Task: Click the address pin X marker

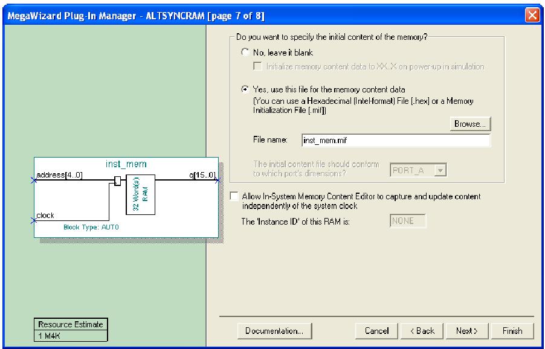Action: (x=34, y=180)
